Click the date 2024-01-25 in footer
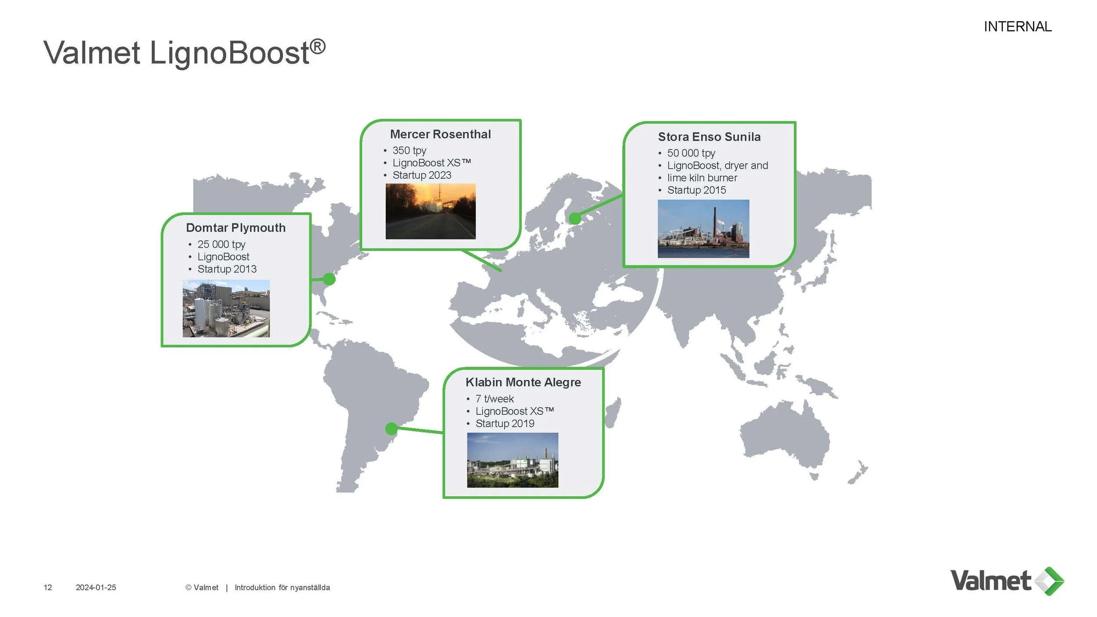This screenshot has width=1097, height=617. coord(96,588)
